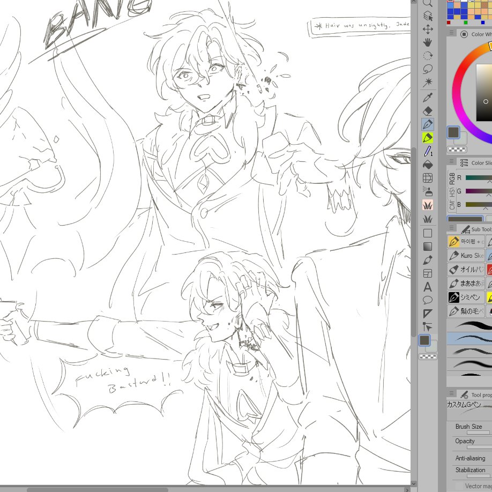Select the Eyedropper tool
The width and height of the screenshot is (492, 492).
pyautogui.click(x=428, y=98)
